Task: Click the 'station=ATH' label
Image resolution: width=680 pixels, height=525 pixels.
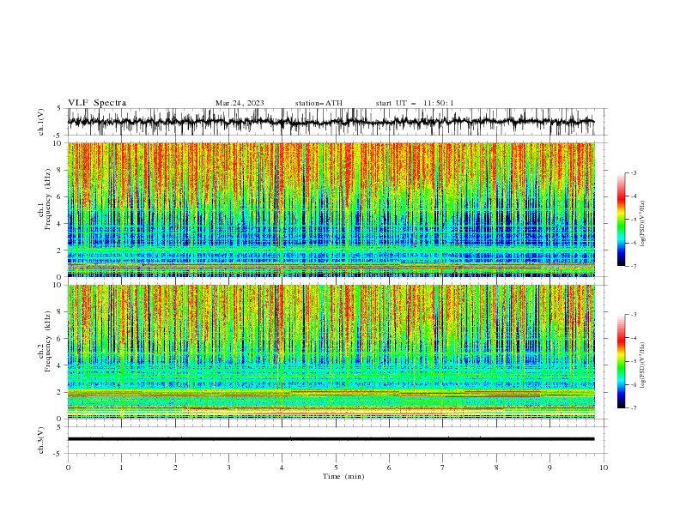Action: click(319, 103)
